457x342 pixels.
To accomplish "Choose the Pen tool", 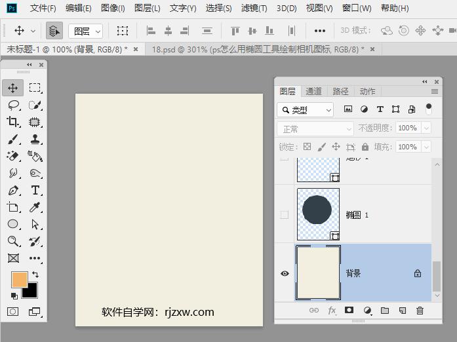I will tap(13, 191).
